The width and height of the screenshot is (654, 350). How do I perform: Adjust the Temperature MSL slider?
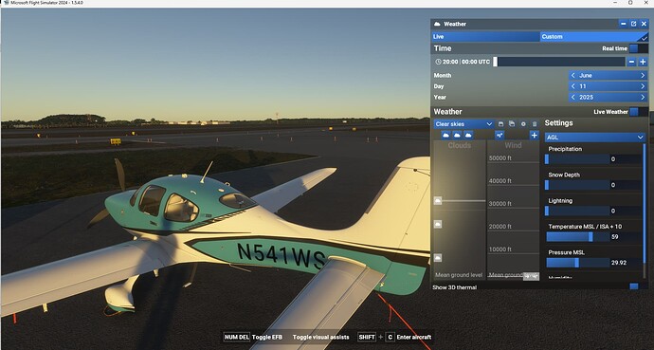pyautogui.click(x=577, y=237)
